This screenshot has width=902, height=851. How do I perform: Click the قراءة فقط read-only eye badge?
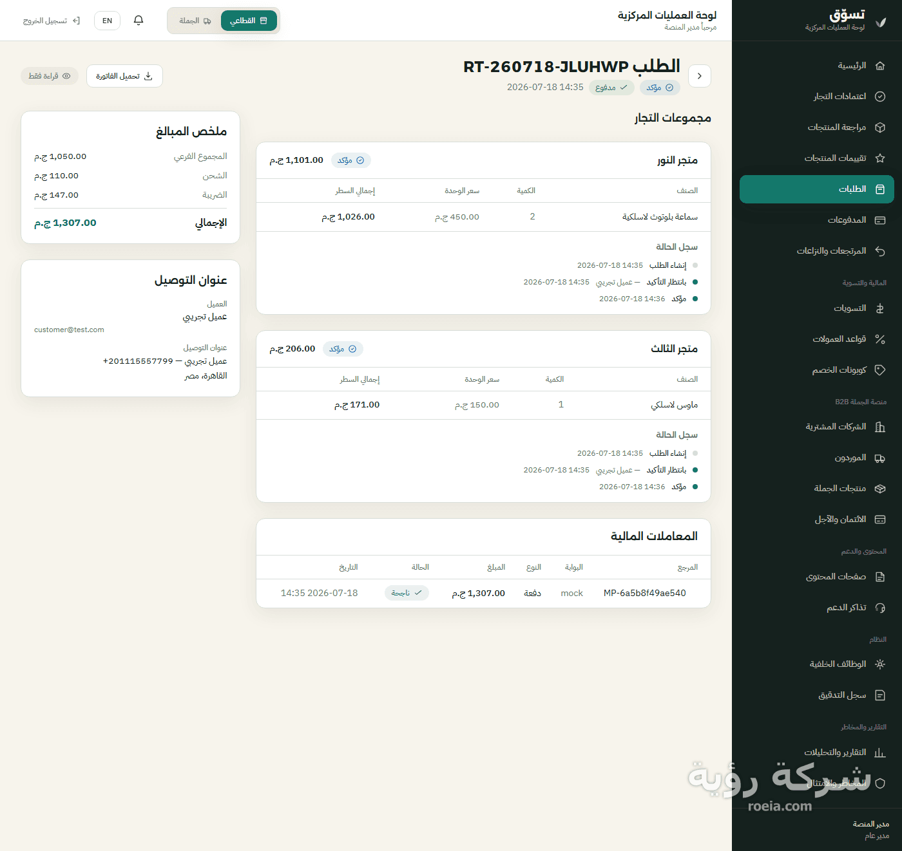pos(50,76)
